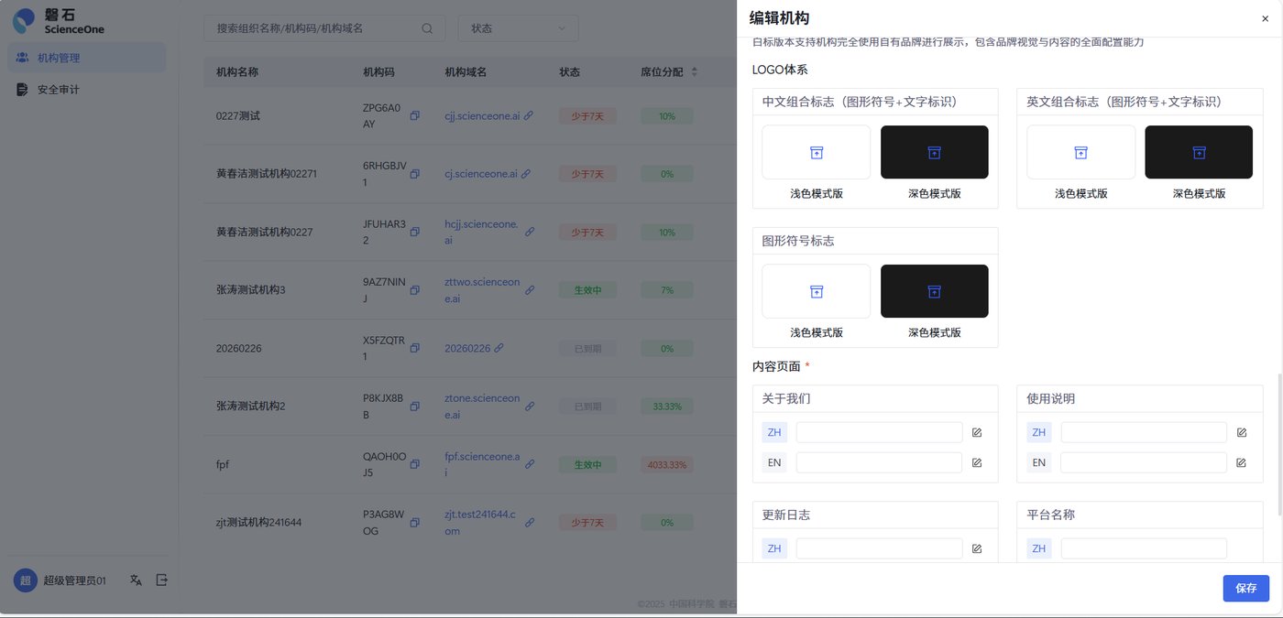This screenshot has height=618, width=1283.
Task: Click link icon next to cjj.scienceone.ai
Action: [x=531, y=115]
